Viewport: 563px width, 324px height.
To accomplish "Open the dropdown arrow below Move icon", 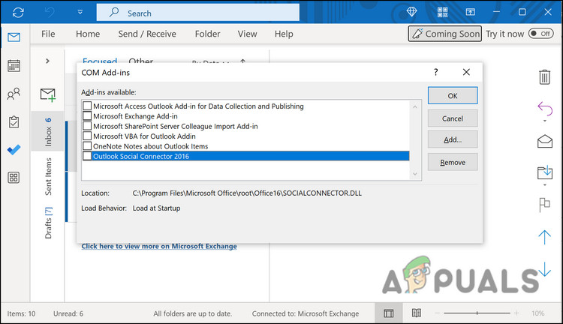I will coord(545,185).
